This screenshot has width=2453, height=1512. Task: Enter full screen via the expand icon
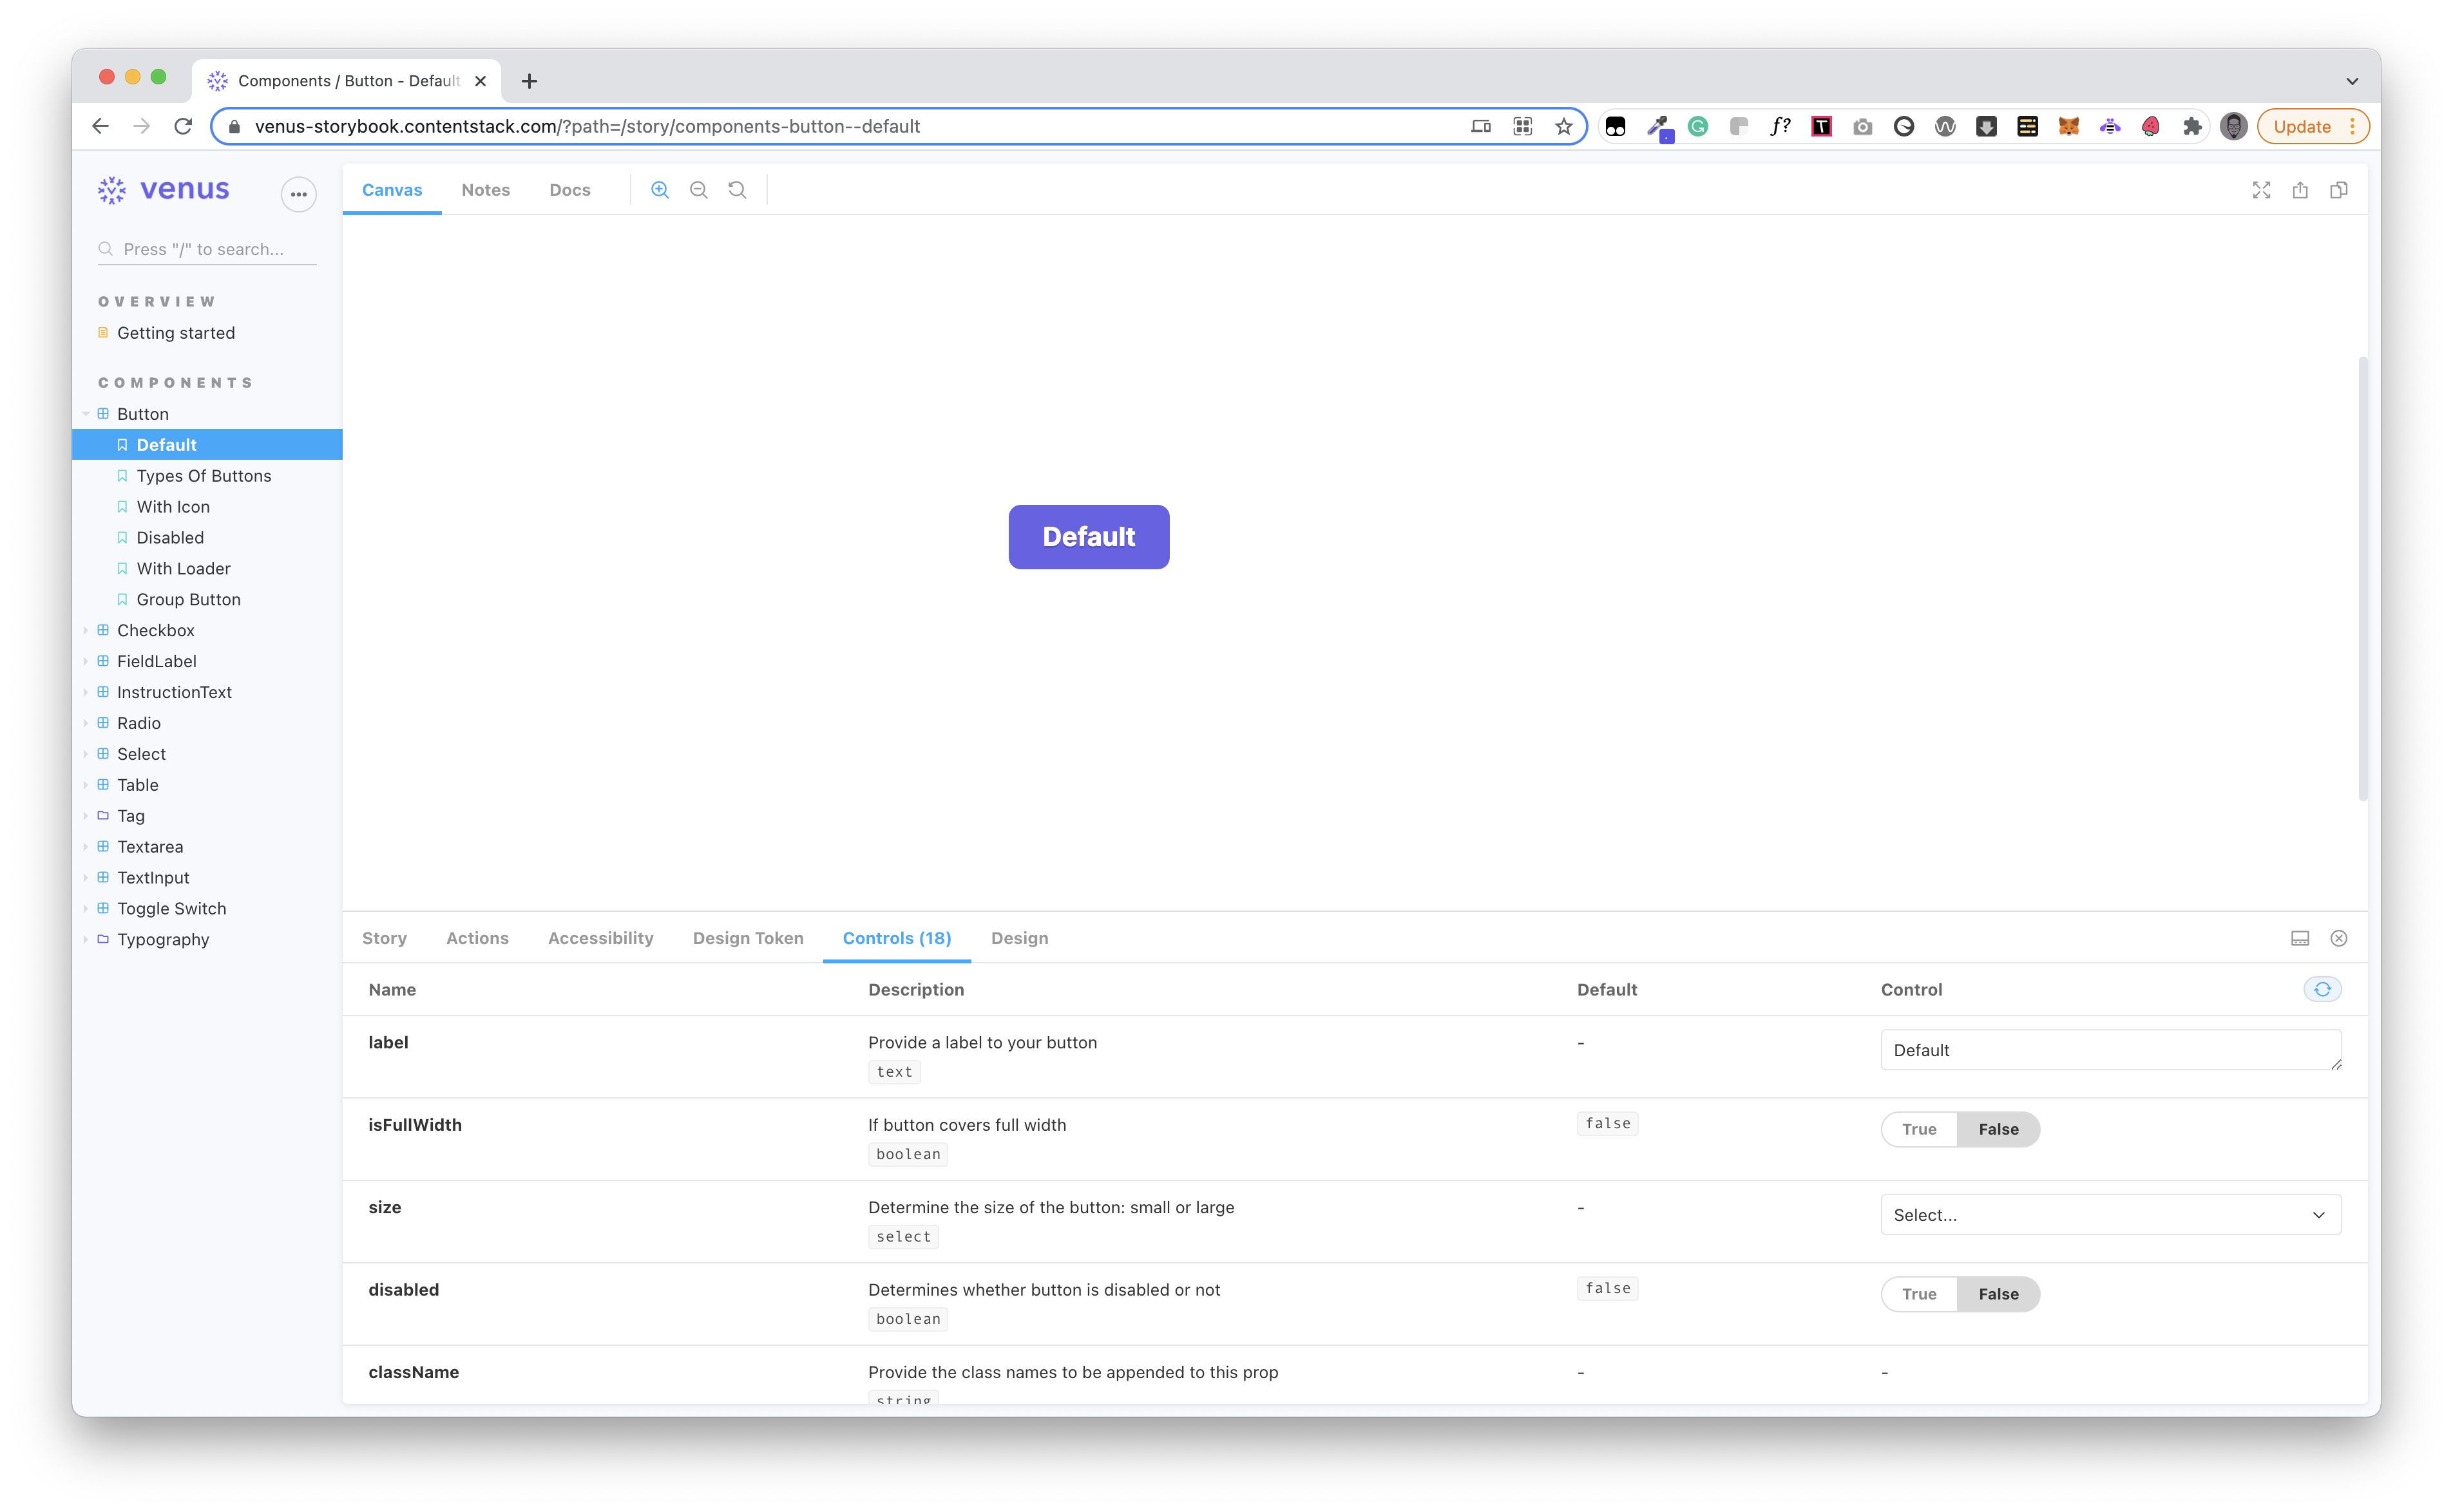tap(2261, 190)
